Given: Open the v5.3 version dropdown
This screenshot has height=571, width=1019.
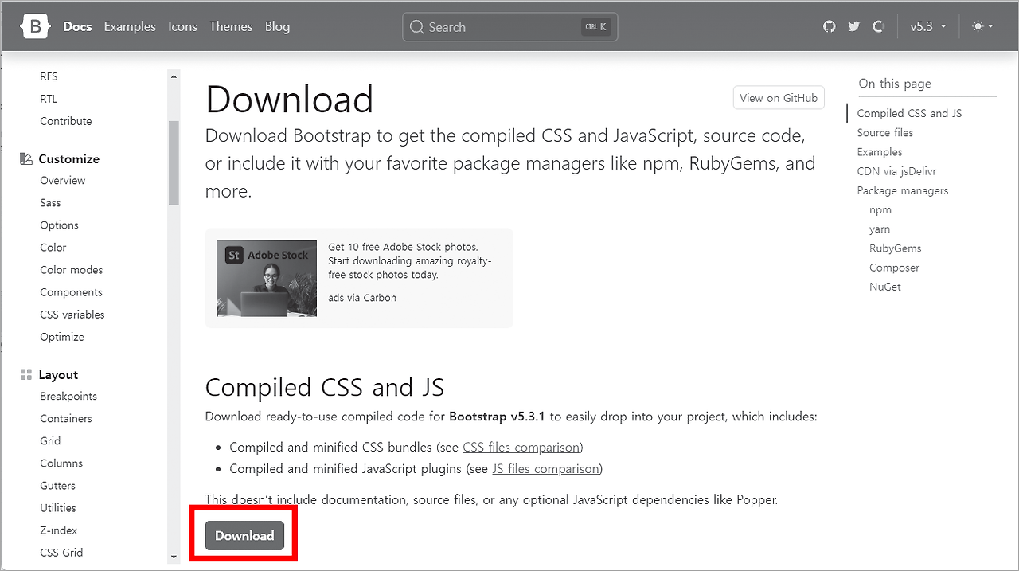Looking at the screenshot, I should [x=928, y=26].
